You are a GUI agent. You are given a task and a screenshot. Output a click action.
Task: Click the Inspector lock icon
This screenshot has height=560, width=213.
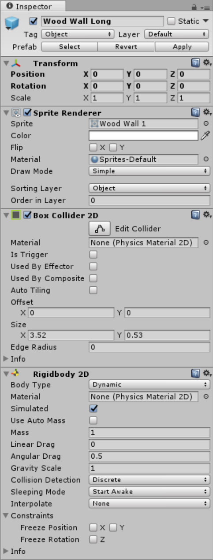click(x=194, y=7)
